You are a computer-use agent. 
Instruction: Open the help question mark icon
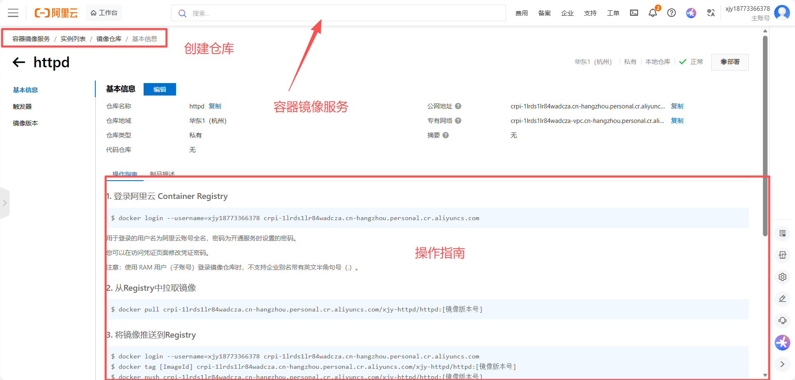pos(671,13)
